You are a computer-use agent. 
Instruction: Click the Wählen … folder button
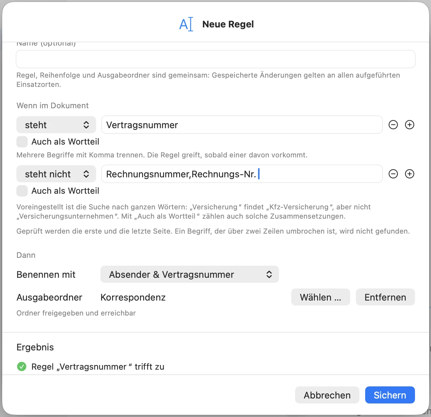coord(321,297)
